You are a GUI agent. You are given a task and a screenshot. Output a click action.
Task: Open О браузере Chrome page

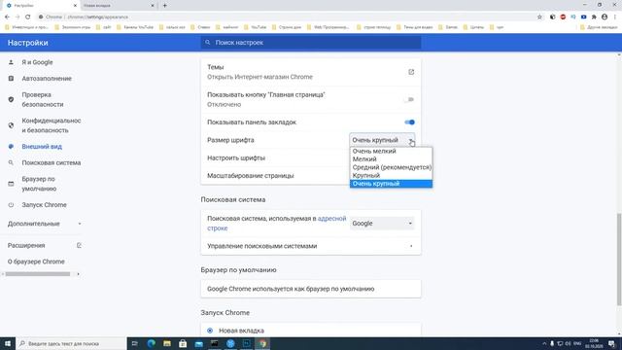(36, 262)
